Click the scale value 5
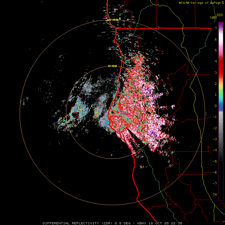Screen dimensions: 225x225 tap(216, 50)
